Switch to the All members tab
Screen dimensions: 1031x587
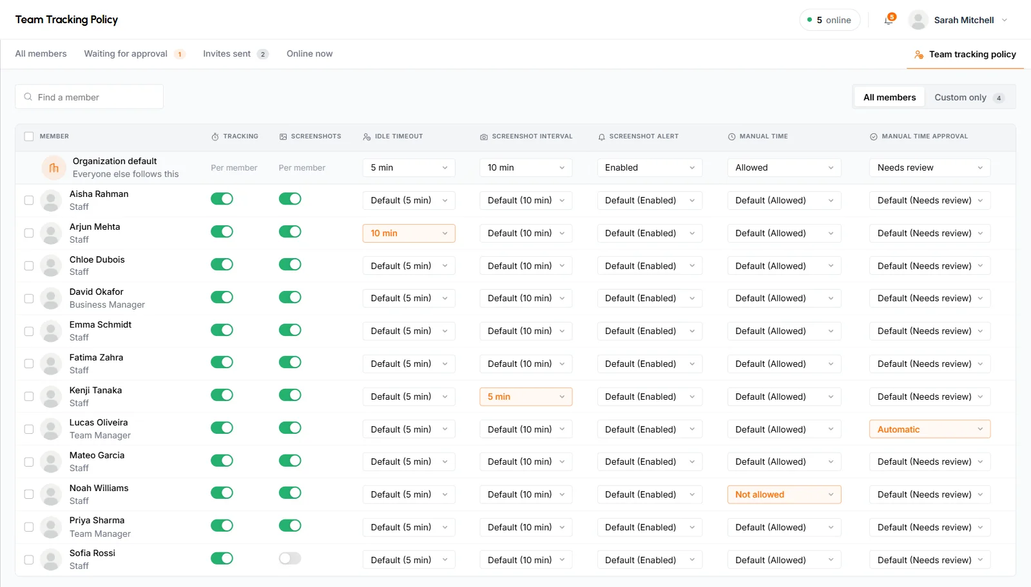tap(41, 54)
